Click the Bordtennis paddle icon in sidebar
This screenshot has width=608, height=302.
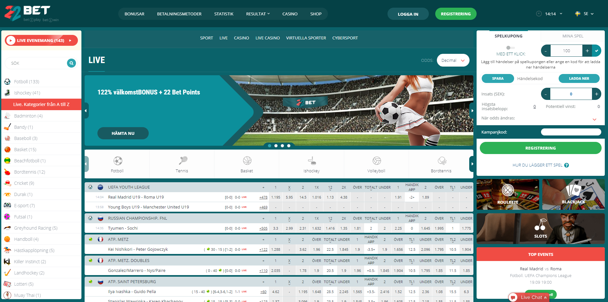(7, 172)
